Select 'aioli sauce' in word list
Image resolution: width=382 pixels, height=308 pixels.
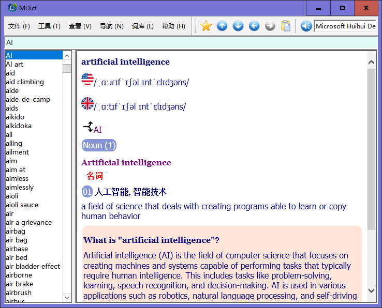coord(34,205)
